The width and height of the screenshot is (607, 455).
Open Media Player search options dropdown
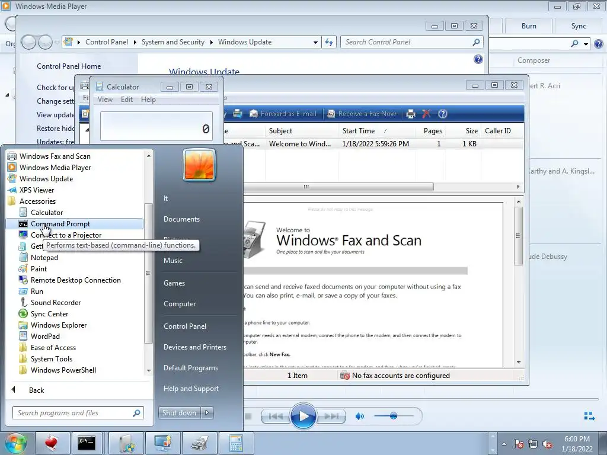click(x=586, y=44)
